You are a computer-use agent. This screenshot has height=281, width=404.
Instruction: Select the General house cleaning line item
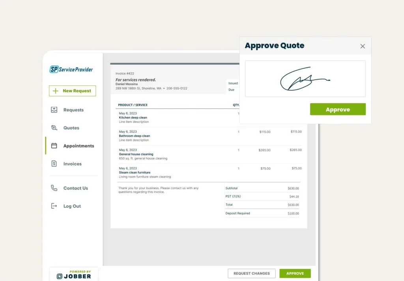pos(136,154)
